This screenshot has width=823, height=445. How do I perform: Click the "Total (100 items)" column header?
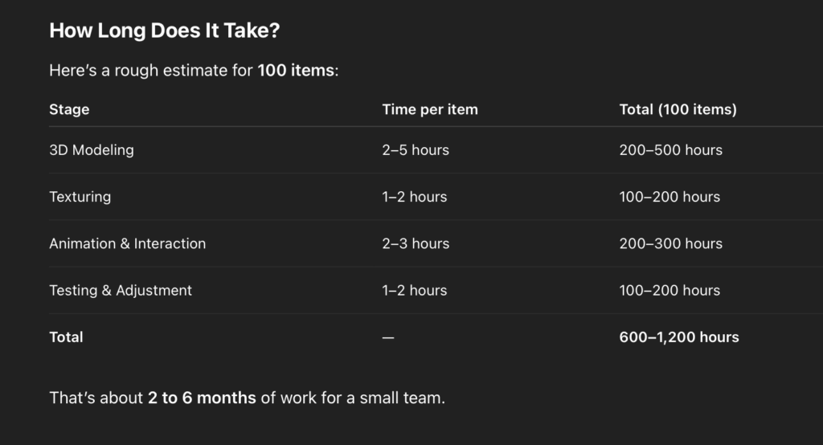[678, 109]
